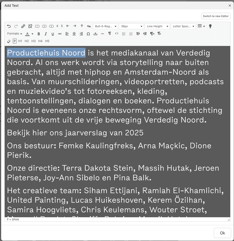Click the P element in path bar
234x241 pixels.
[x=8, y=219]
